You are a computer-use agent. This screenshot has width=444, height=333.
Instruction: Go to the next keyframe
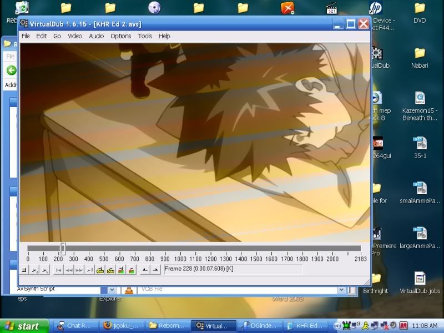pos(110,270)
